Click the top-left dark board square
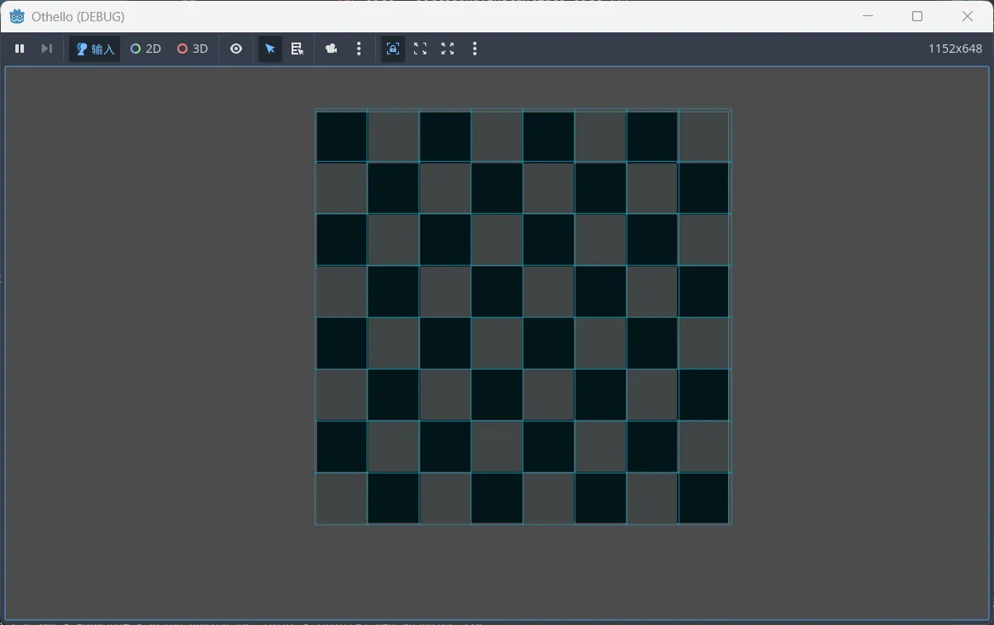 [x=342, y=136]
